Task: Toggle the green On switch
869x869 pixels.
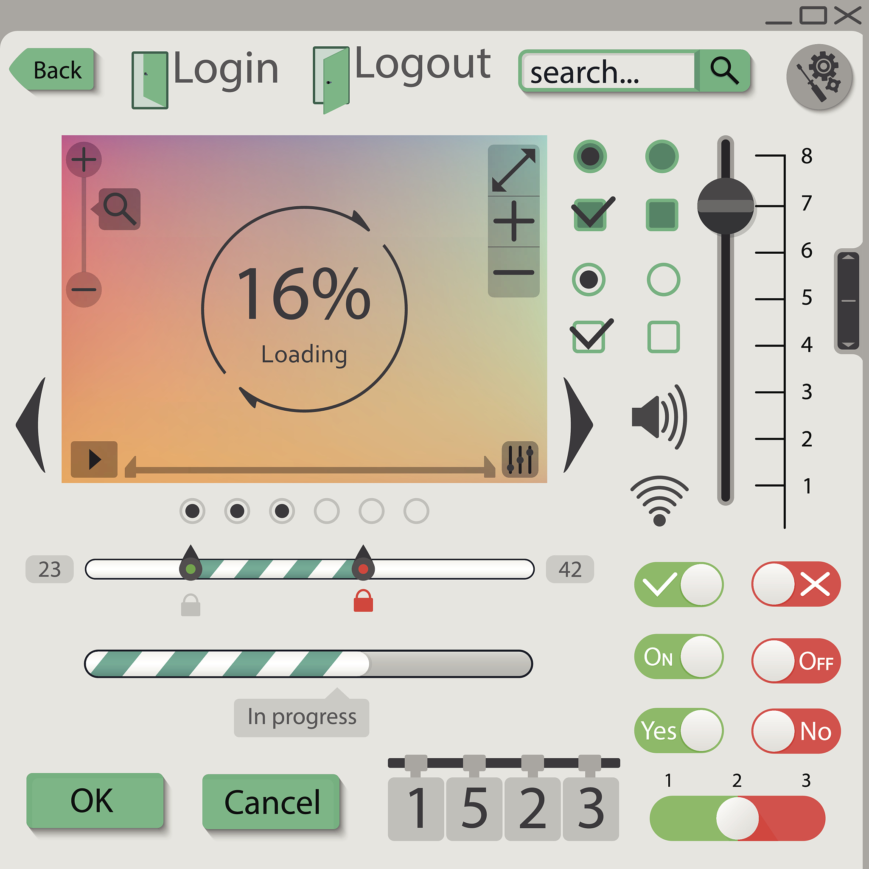Action: tap(678, 657)
